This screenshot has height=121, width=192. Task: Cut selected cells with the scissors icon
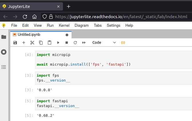pos(32,43)
